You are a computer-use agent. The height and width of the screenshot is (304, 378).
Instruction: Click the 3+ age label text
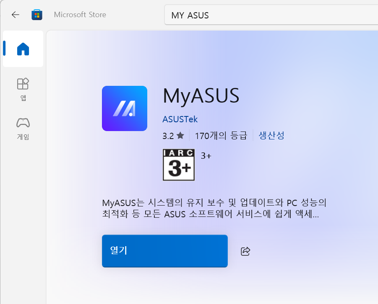click(x=206, y=156)
